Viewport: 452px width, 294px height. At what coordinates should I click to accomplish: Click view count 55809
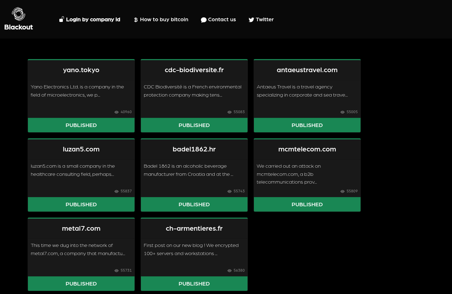pos(352,191)
